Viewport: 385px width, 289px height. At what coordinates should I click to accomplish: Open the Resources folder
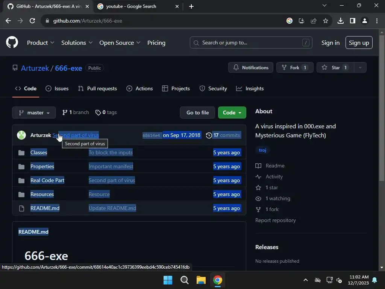42,195
